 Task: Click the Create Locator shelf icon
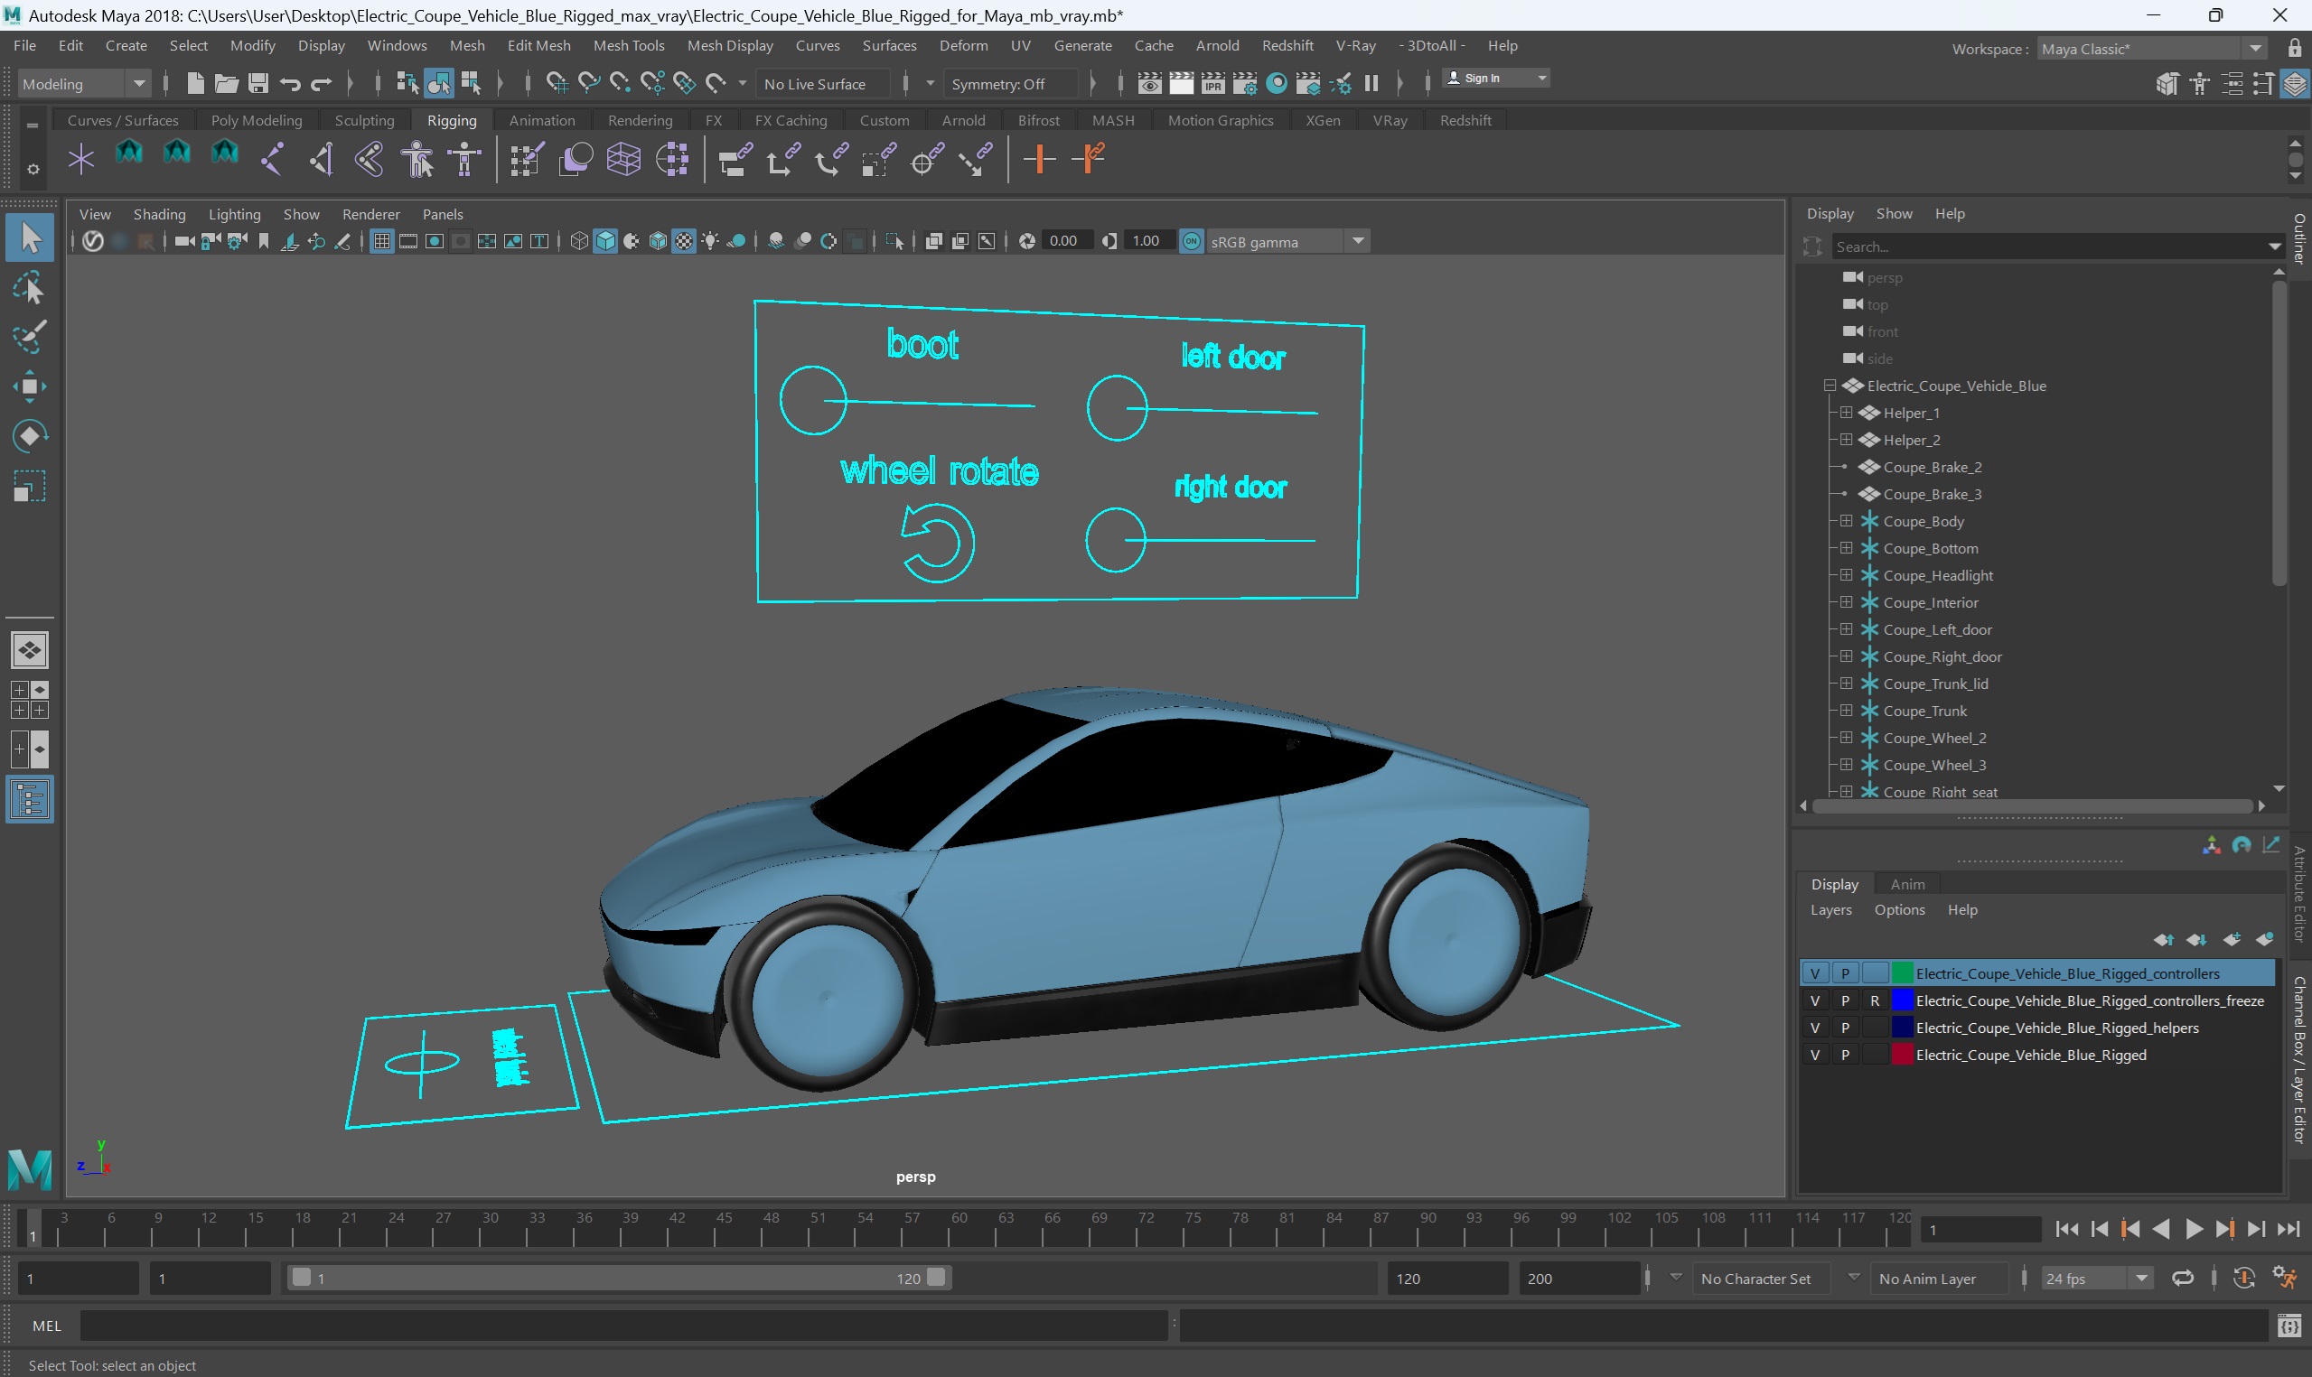(x=81, y=160)
